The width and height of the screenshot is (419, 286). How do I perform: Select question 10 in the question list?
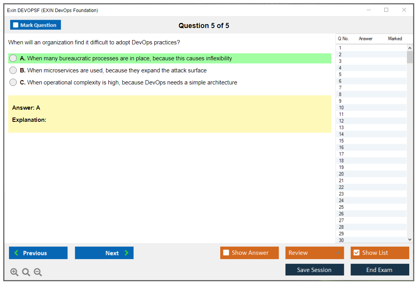342,108
